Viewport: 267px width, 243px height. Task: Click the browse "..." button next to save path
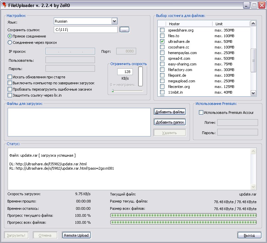coord(125,30)
